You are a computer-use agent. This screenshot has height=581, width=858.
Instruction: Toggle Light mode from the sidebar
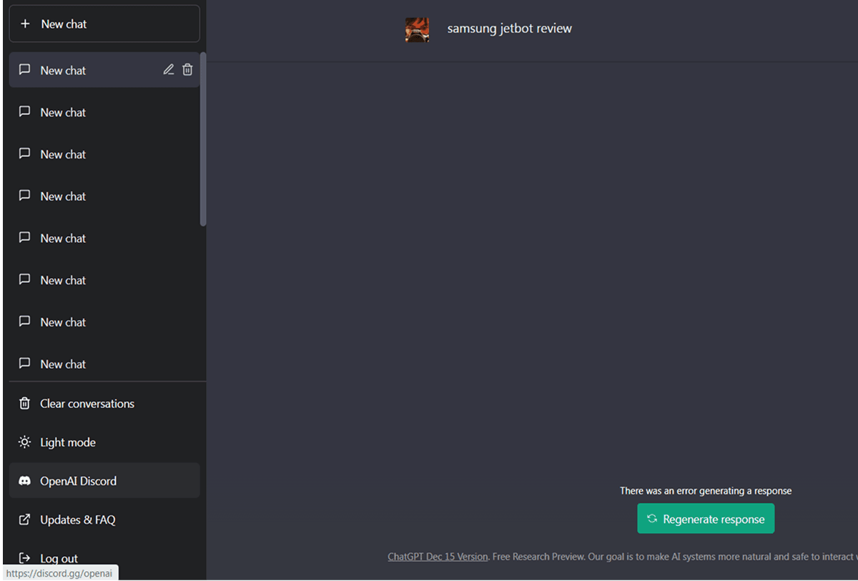(x=67, y=442)
